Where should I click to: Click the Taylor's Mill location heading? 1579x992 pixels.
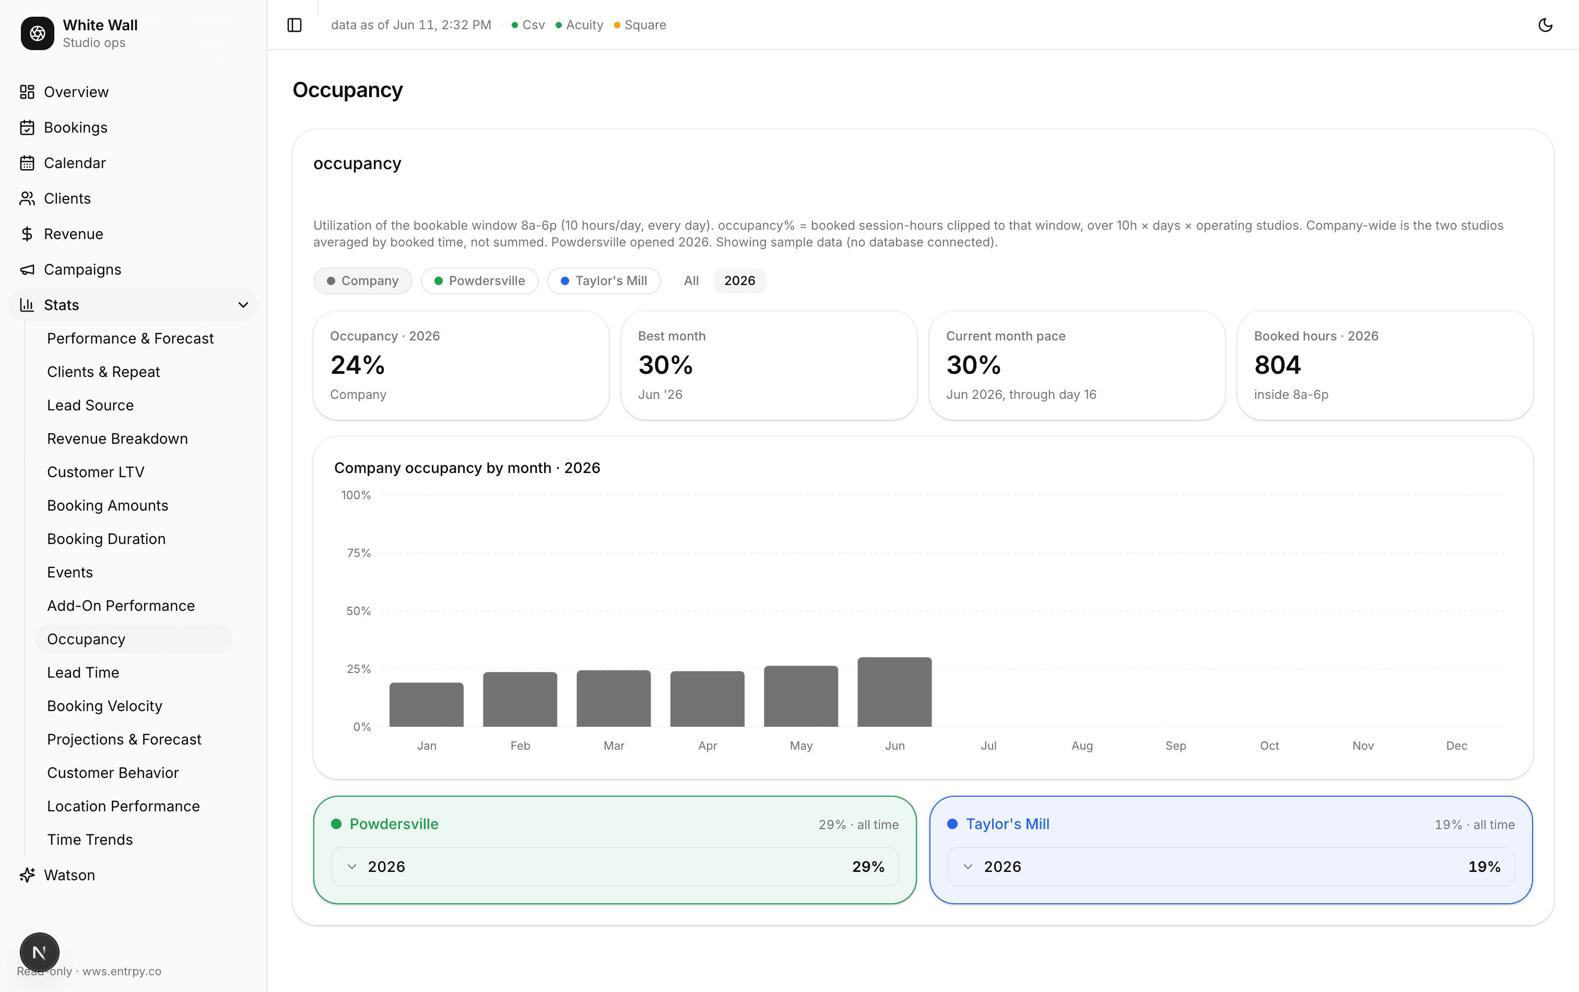tap(1007, 824)
